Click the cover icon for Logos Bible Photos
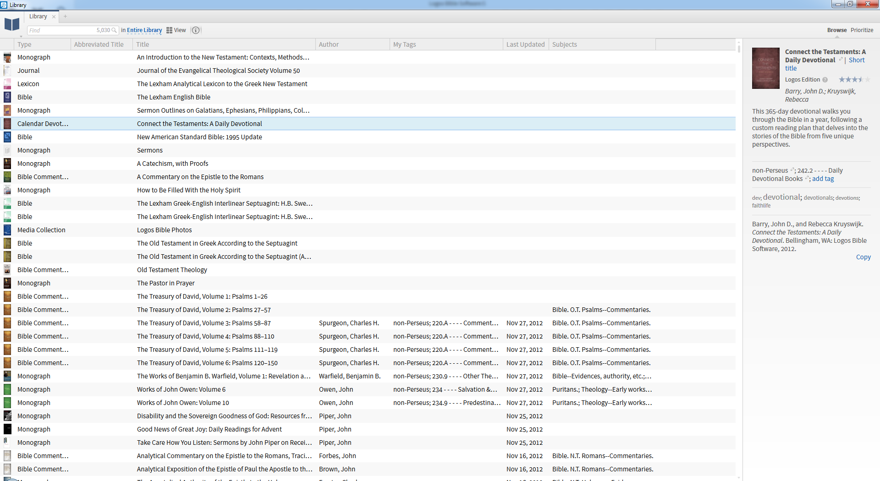The image size is (880, 481). (7, 230)
